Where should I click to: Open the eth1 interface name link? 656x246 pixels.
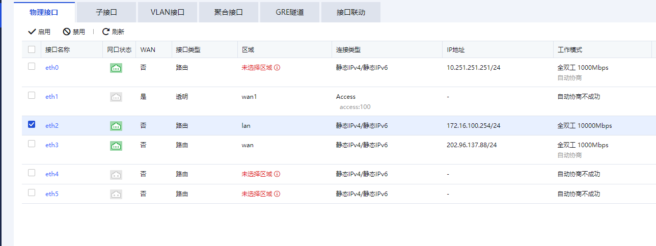coord(52,97)
